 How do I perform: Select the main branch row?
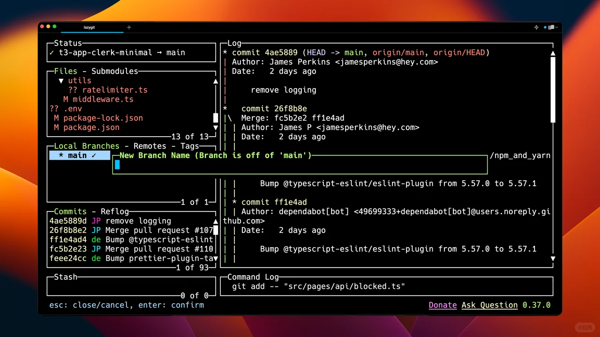pos(80,155)
